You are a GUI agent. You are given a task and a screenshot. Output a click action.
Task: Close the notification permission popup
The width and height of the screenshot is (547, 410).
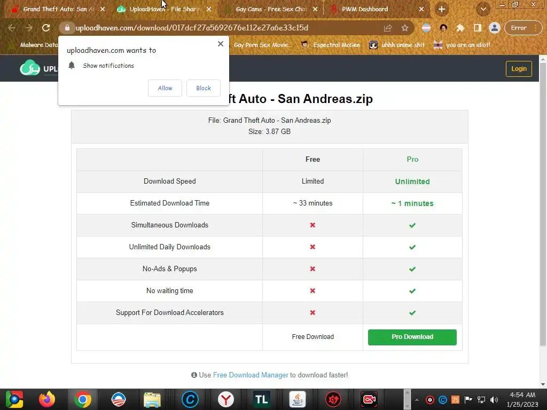pos(221,44)
